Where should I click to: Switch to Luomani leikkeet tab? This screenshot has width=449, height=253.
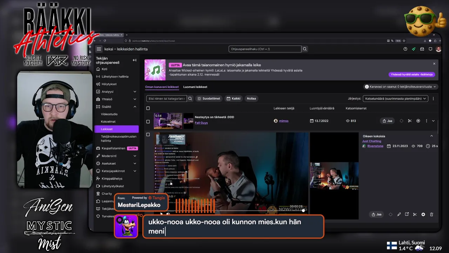195,87
